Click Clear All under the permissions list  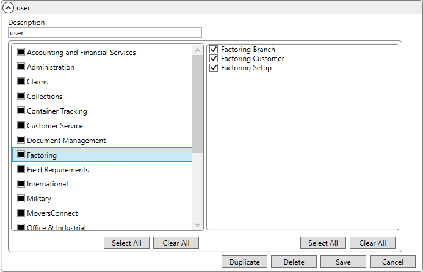tap(372, 243)
